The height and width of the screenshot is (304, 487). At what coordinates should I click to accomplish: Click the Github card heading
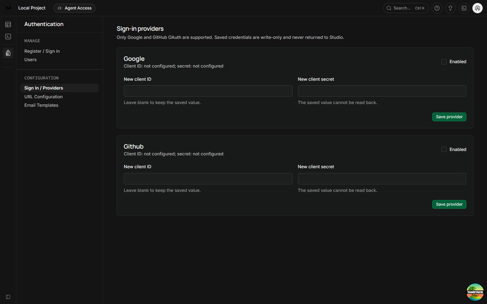(134, 146)
